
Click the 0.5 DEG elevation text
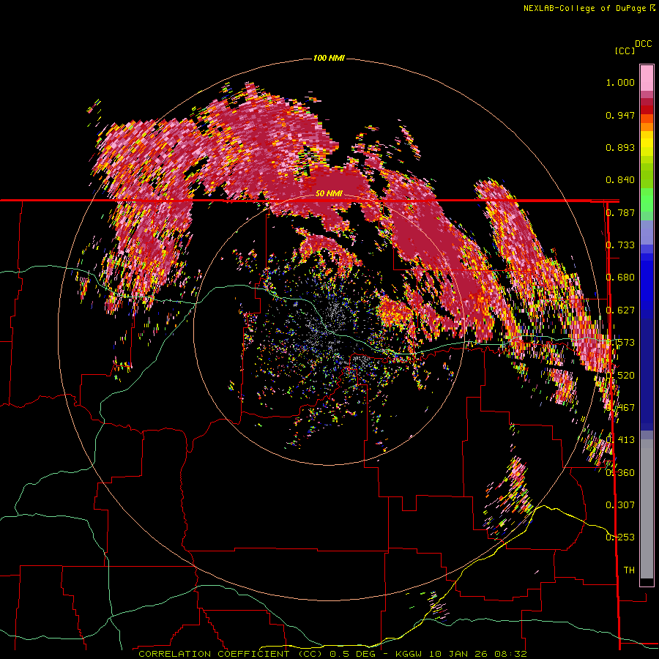pos(353,654)
